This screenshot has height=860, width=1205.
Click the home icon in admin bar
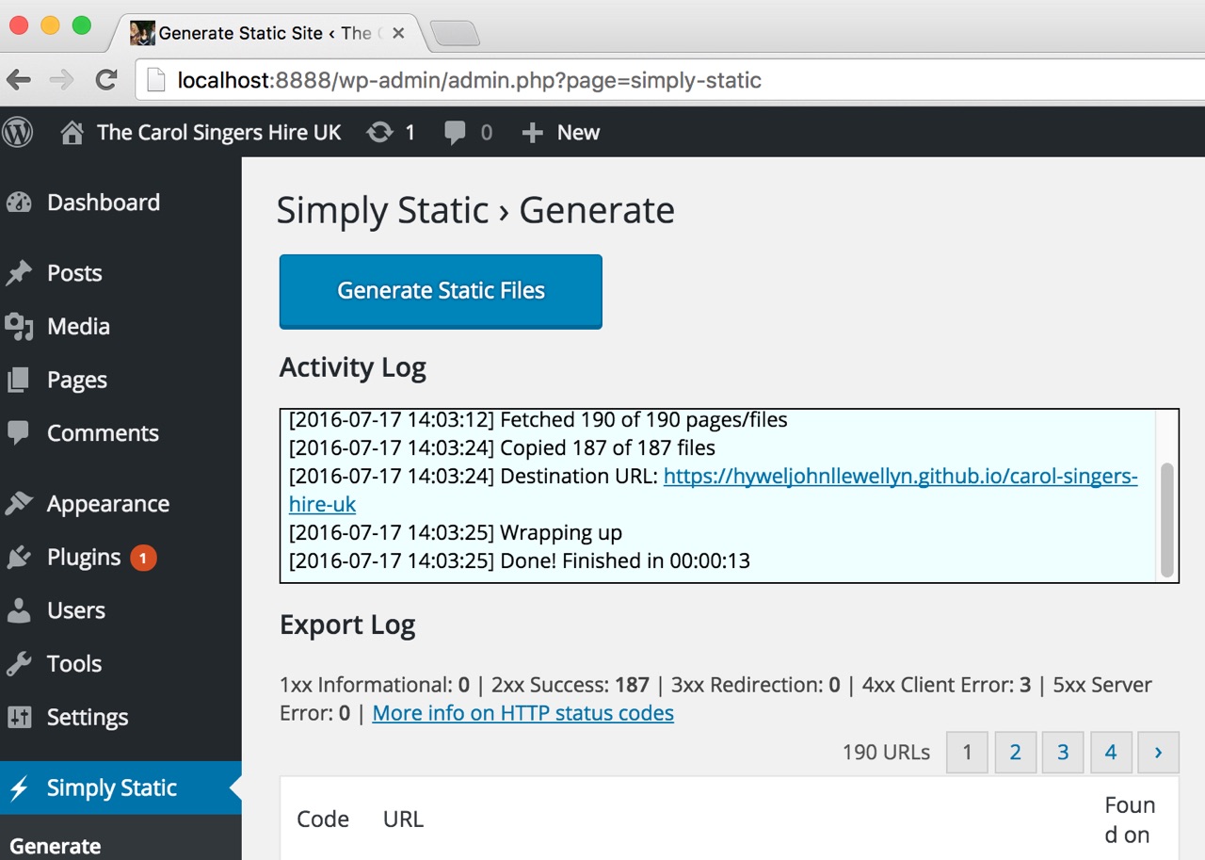72,133
